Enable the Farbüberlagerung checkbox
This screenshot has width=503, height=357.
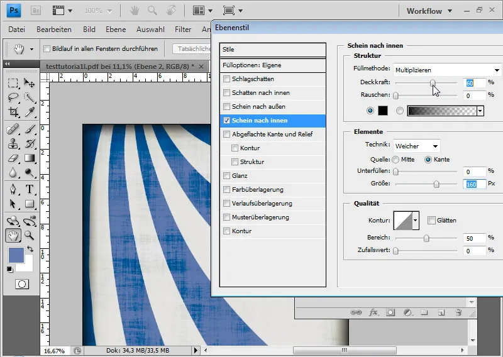point(227,189)
